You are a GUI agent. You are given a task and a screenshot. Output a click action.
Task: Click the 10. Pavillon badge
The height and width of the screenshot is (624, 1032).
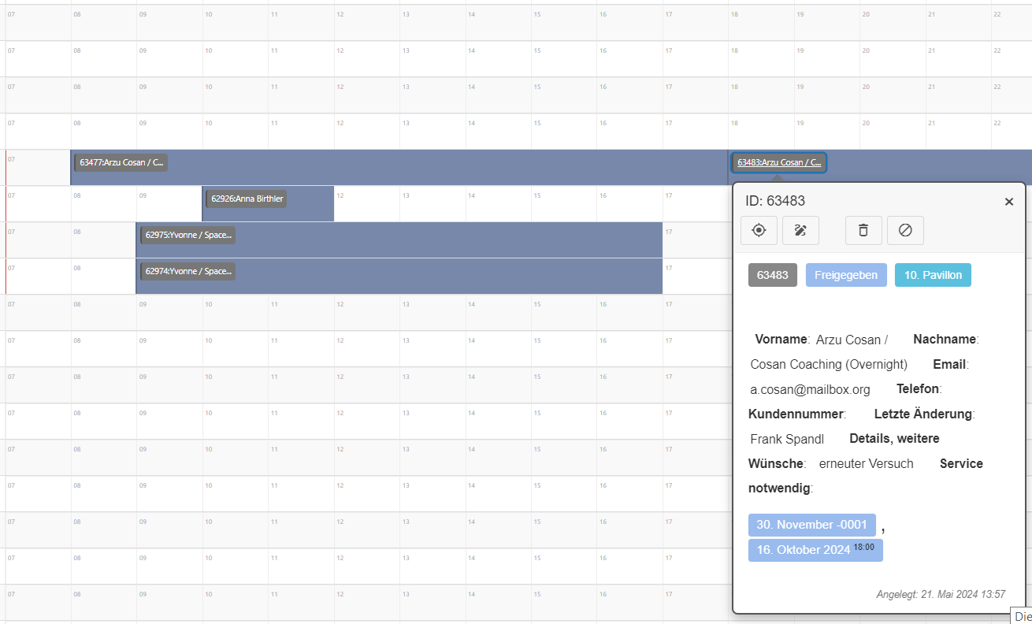tap(933, 275)
